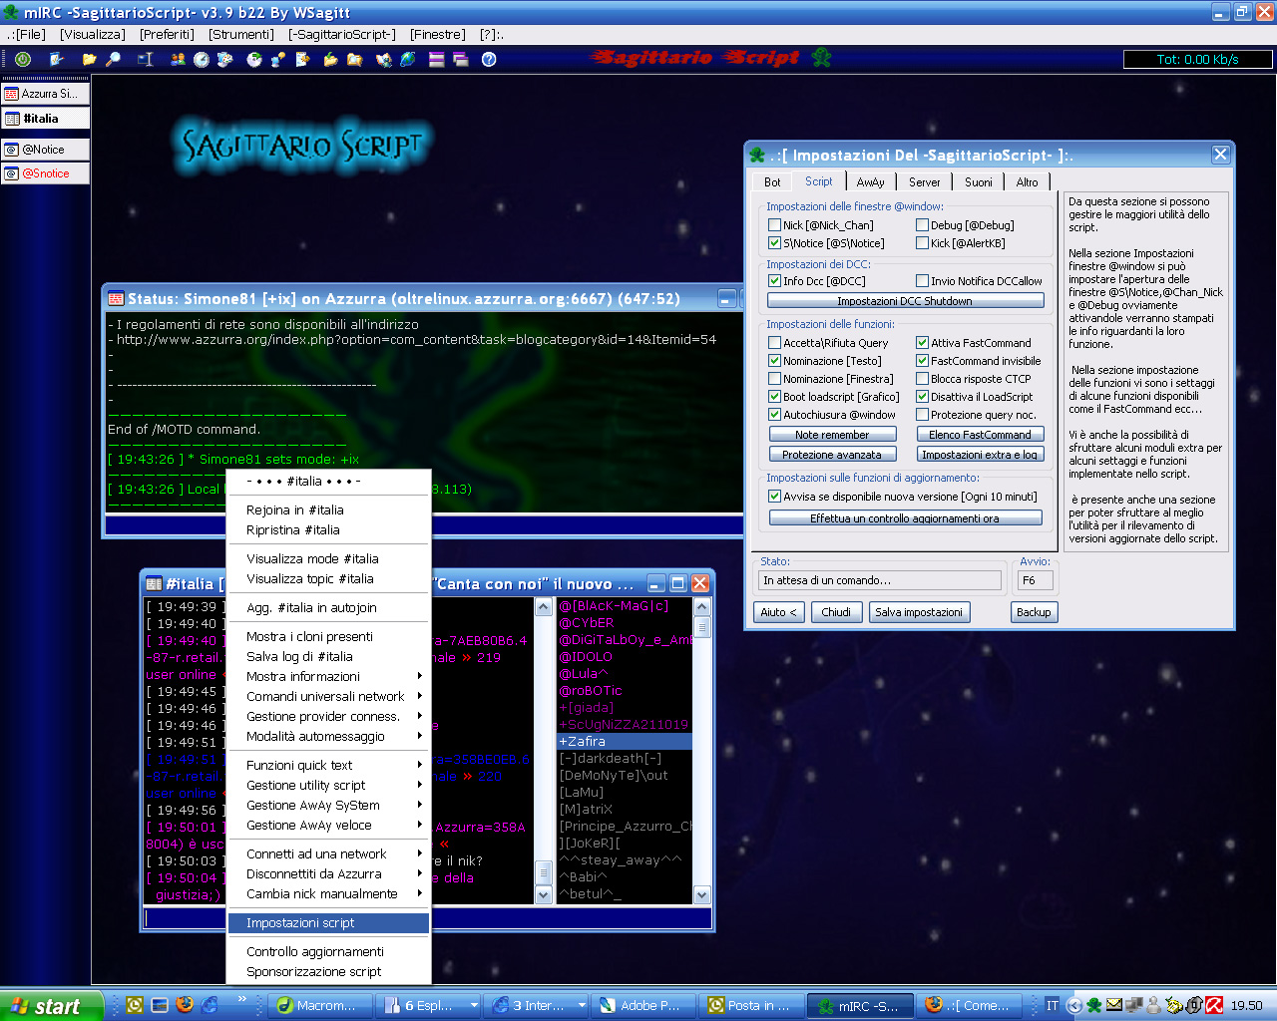Viewport: 1277px width, 1021px height.
Task: Select Impostazioni script from context menu
Action: click(x=300, y=923)
